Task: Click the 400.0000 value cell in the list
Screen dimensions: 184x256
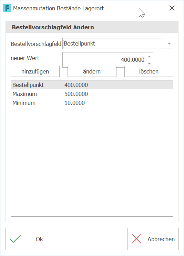Action: pyautogui.click(x=118, y=85)
